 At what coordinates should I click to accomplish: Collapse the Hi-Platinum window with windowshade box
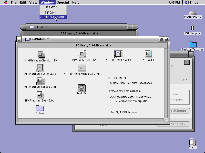pyautogui.click(x=166, y=39)
